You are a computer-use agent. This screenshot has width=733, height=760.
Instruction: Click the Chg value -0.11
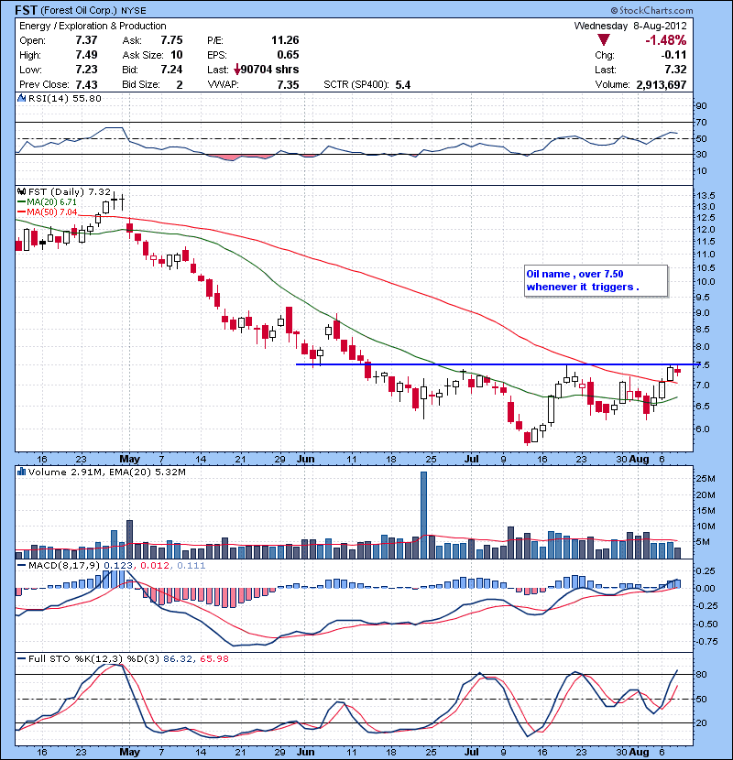coord(673,55)
